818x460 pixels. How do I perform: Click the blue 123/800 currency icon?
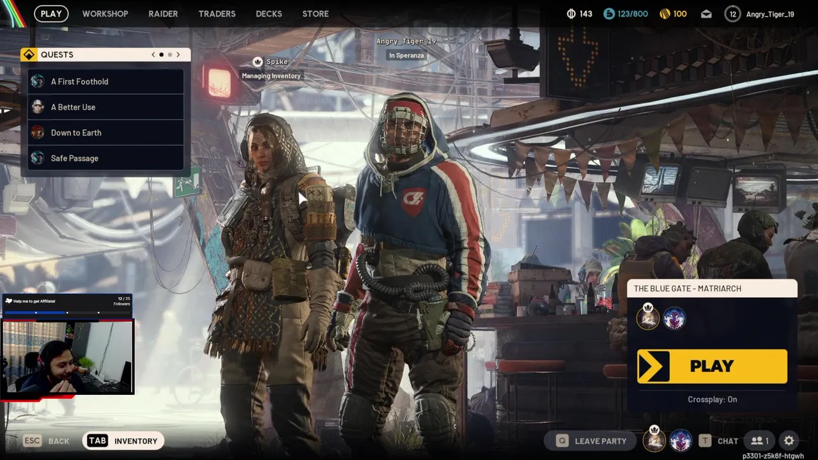coord(608,13)
